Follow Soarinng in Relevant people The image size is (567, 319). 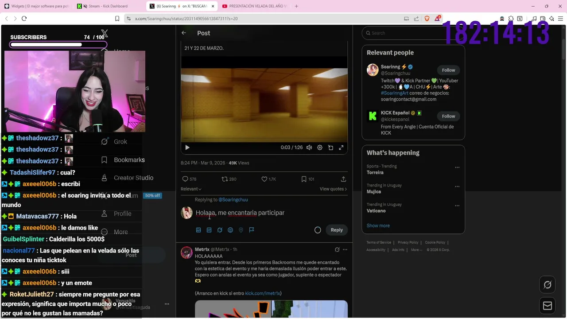click(448, 70)
